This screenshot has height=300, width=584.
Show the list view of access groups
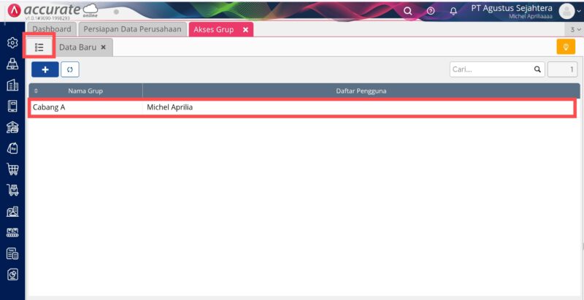pos(39,47)
